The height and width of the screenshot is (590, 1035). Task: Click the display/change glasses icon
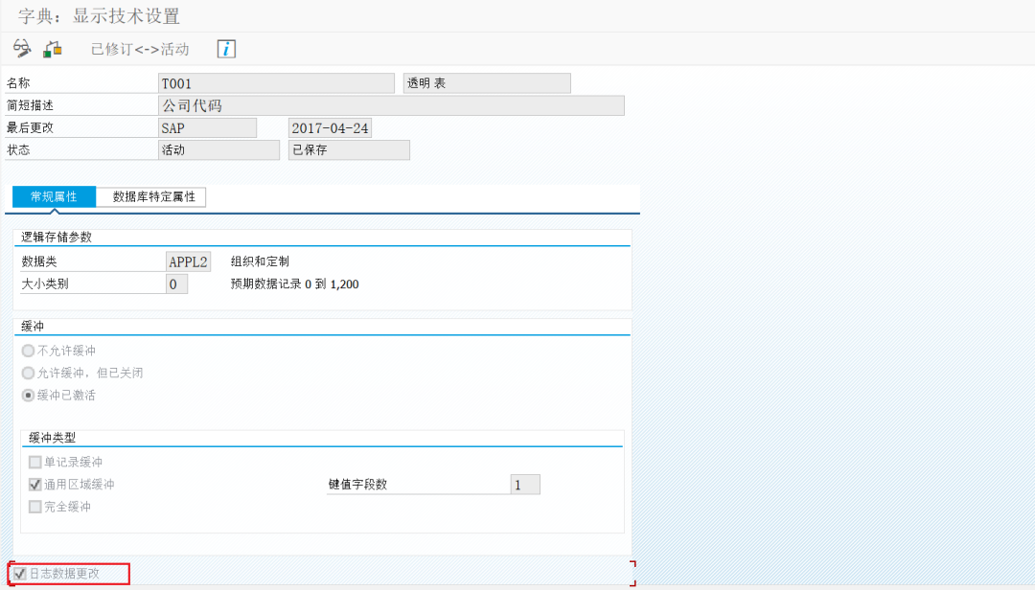(x=22, y=49)
